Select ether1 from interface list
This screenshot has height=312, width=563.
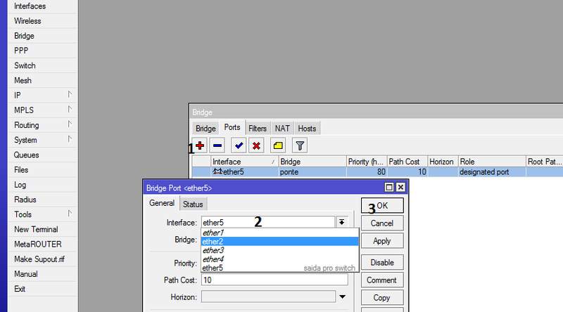pyautogui.click(x=279, y=233)
